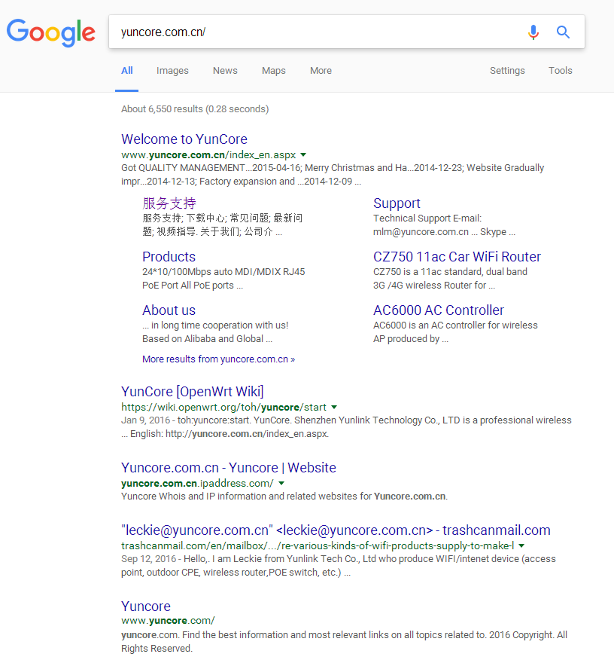Open the About us sitelink
Viewport: 614px width, 660px height.
coord(169,310)
